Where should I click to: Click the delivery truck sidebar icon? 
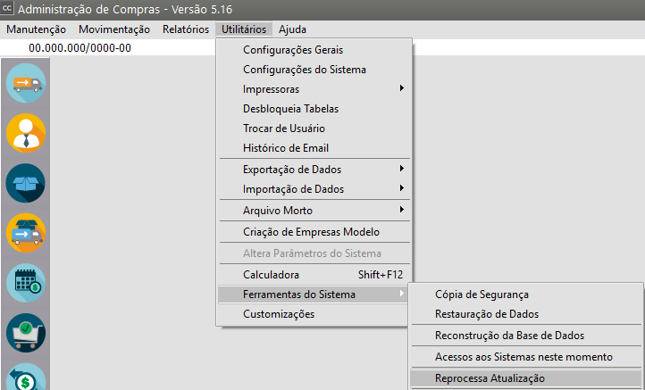[x=26, y=85]
